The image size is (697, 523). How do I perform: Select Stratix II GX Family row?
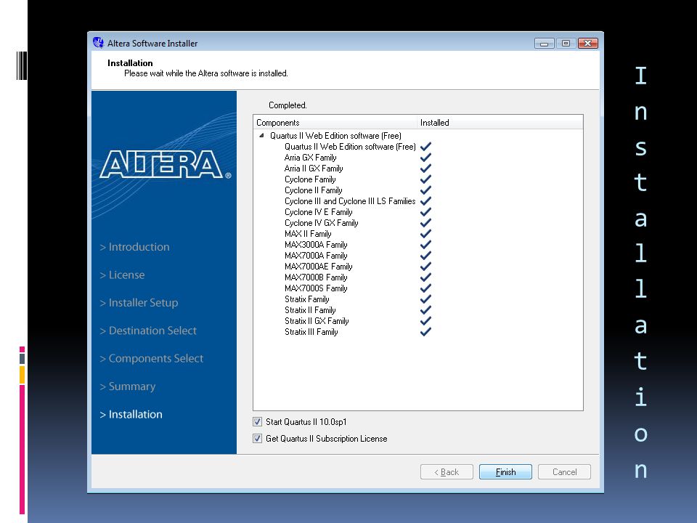317,321
